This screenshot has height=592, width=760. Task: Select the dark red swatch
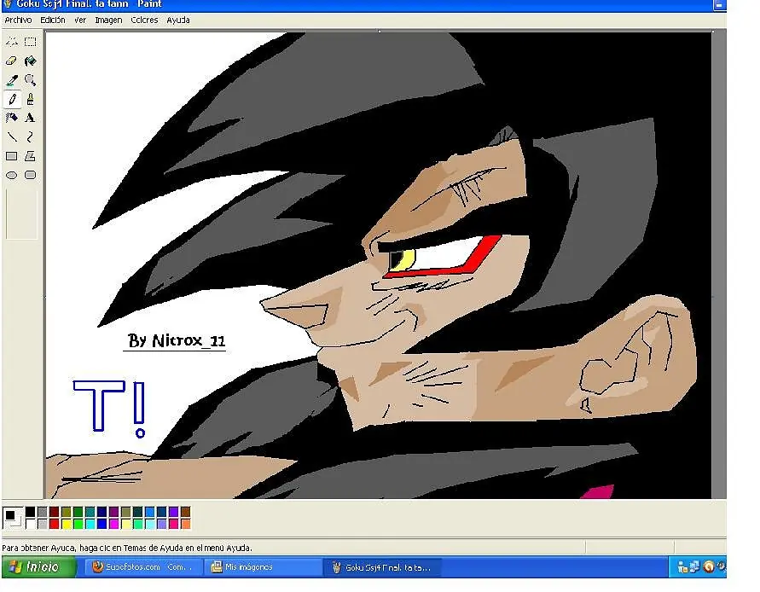[54, 512]
